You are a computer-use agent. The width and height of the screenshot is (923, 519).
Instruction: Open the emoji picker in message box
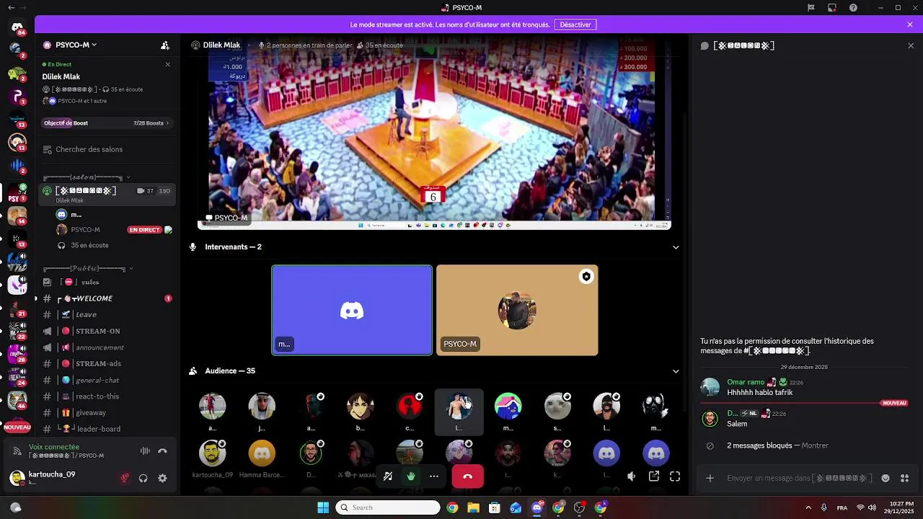(x=886, y=478)
